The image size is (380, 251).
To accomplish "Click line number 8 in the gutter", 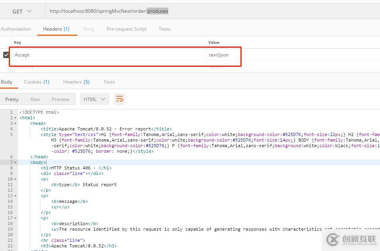I will 11,168.
